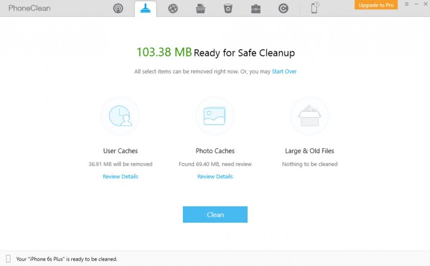Click the Large & Old Files box icon
Image resolution: width=430 pixels, height=266 pixels.
coord(310,116)
